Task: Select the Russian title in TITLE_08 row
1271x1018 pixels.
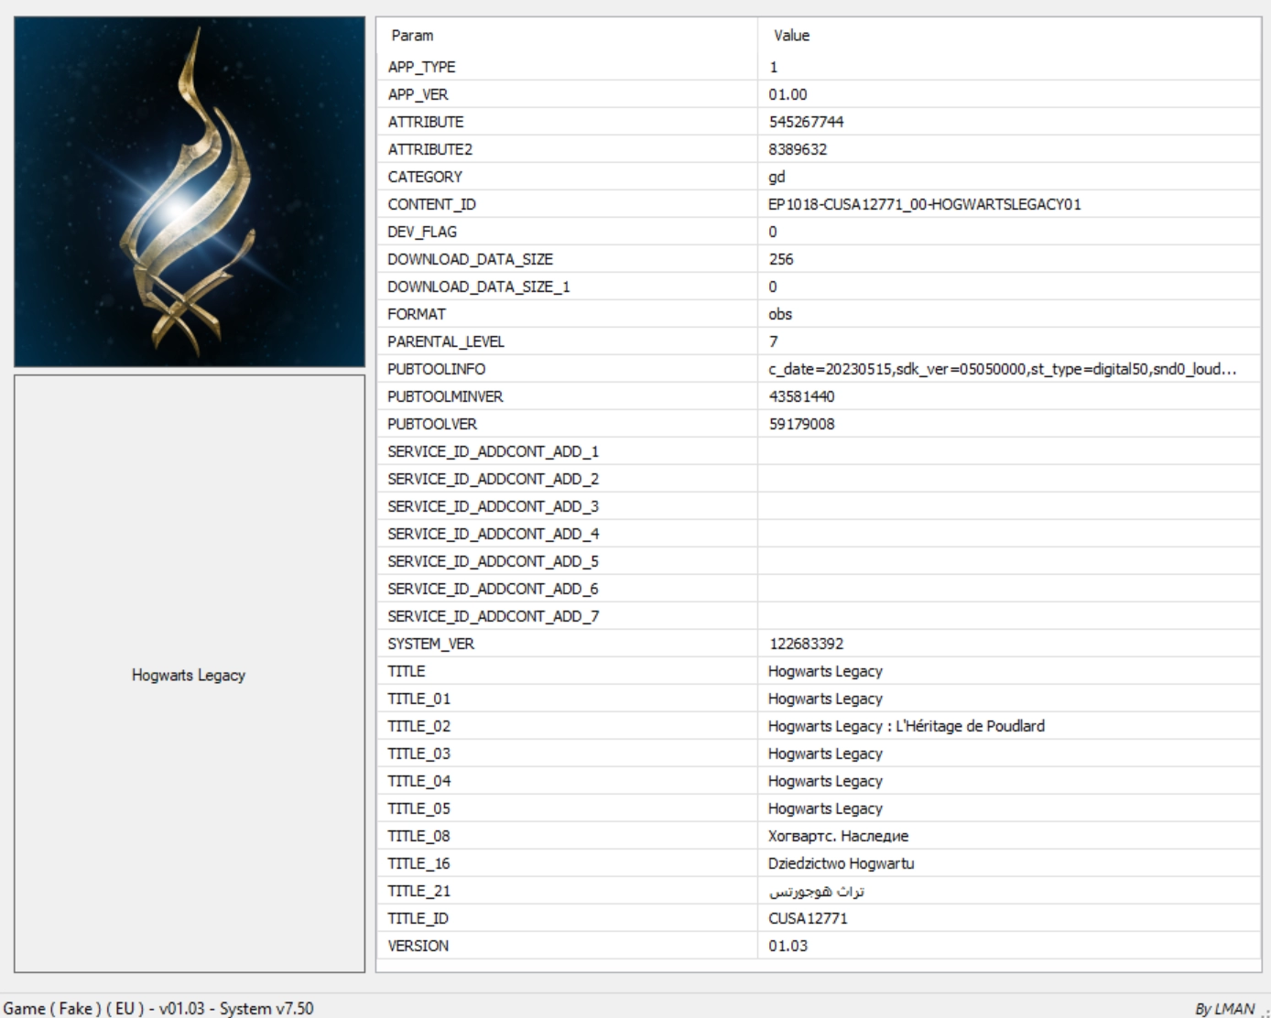Action: click(838, 836)
